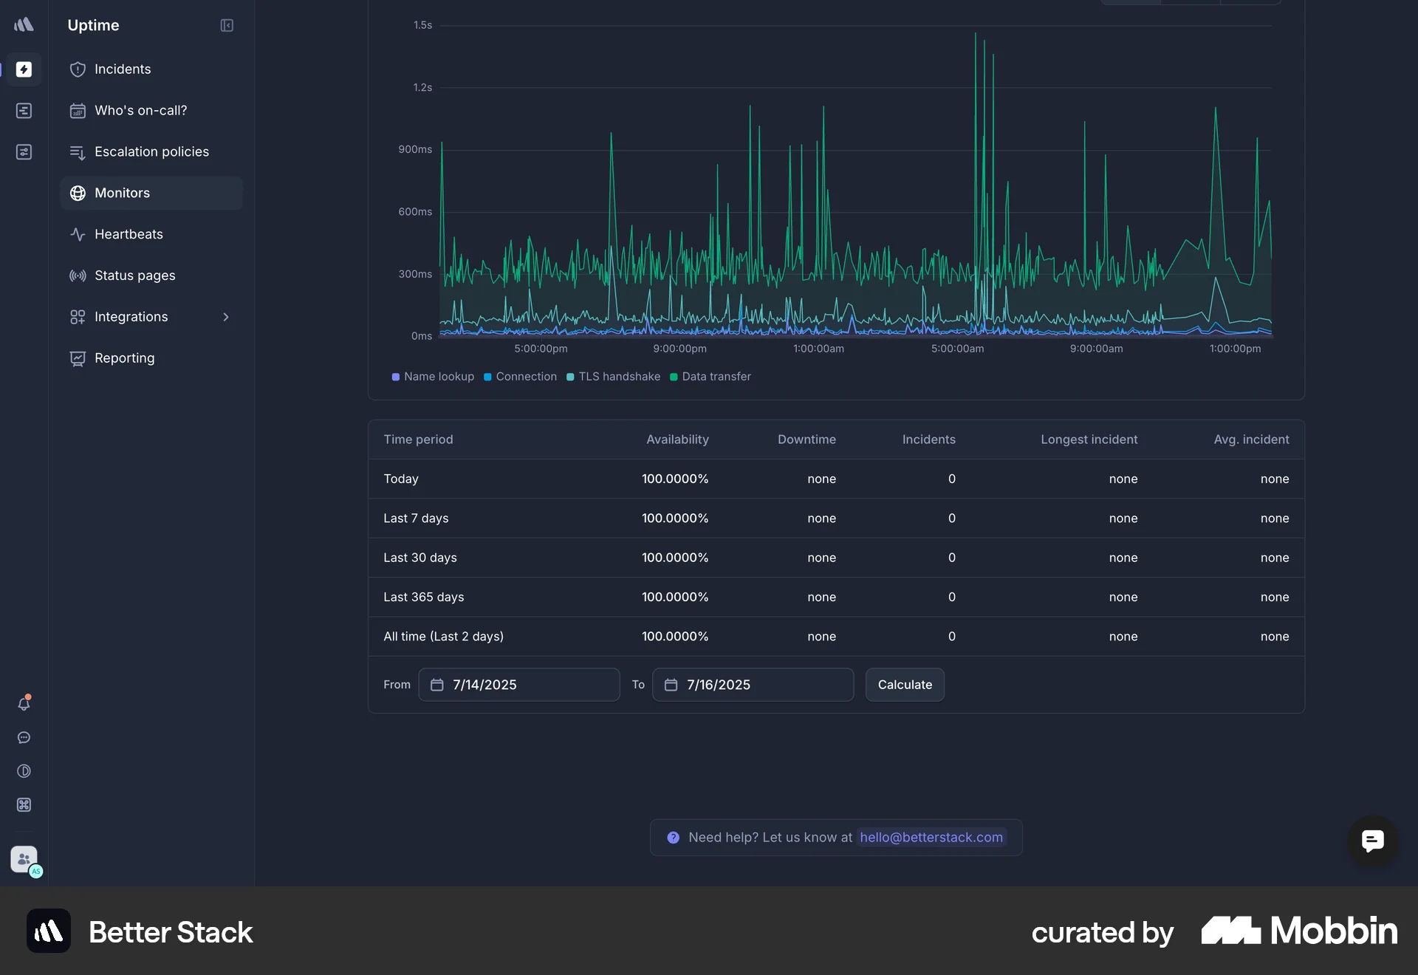Go to the Monitors section
This screenshot has height=975, width=1418.
(x=123, y=193)
